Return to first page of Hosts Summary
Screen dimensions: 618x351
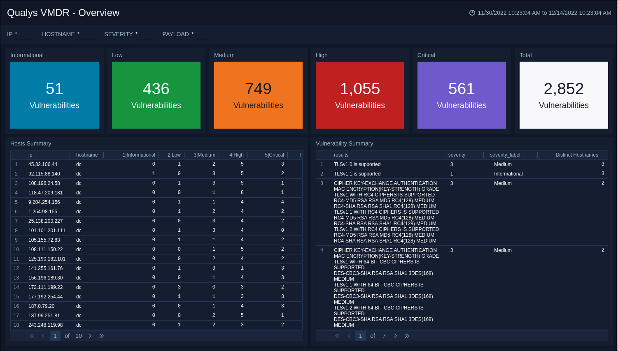32,336
